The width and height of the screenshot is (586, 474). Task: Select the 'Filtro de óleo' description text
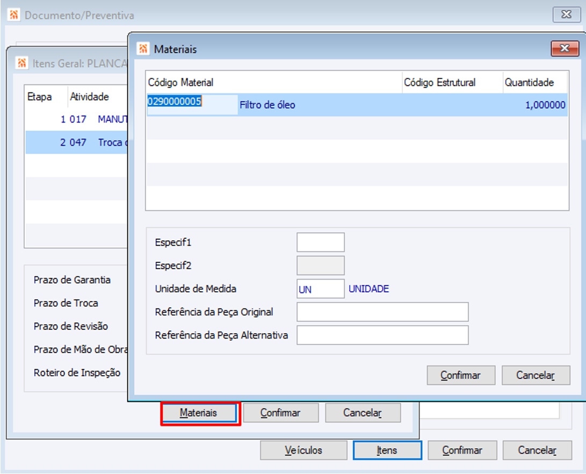[267, 105]
